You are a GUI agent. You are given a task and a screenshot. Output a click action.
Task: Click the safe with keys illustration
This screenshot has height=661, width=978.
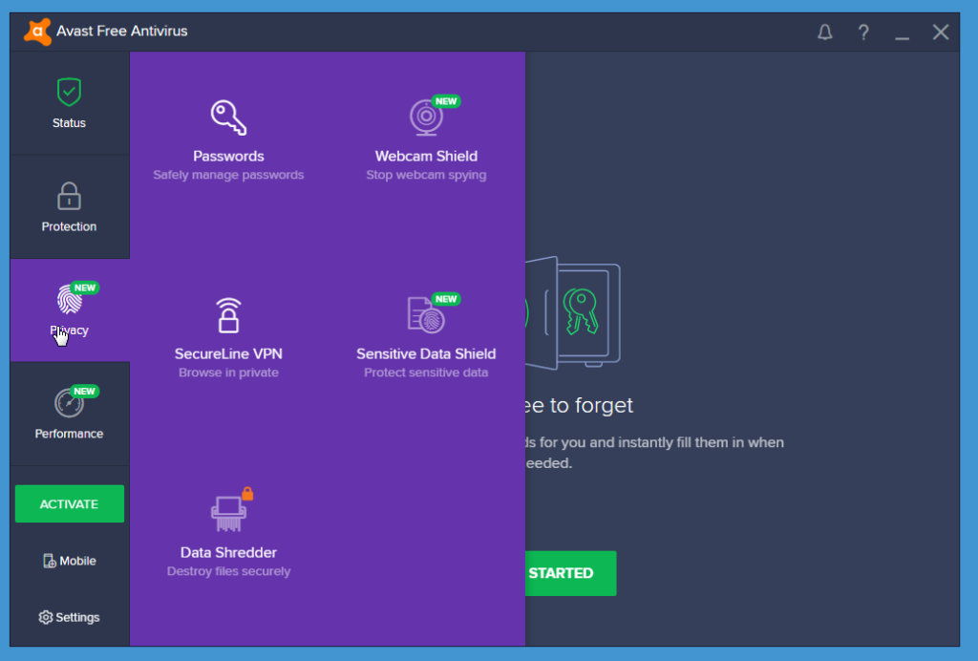click(x=573, y=313)
